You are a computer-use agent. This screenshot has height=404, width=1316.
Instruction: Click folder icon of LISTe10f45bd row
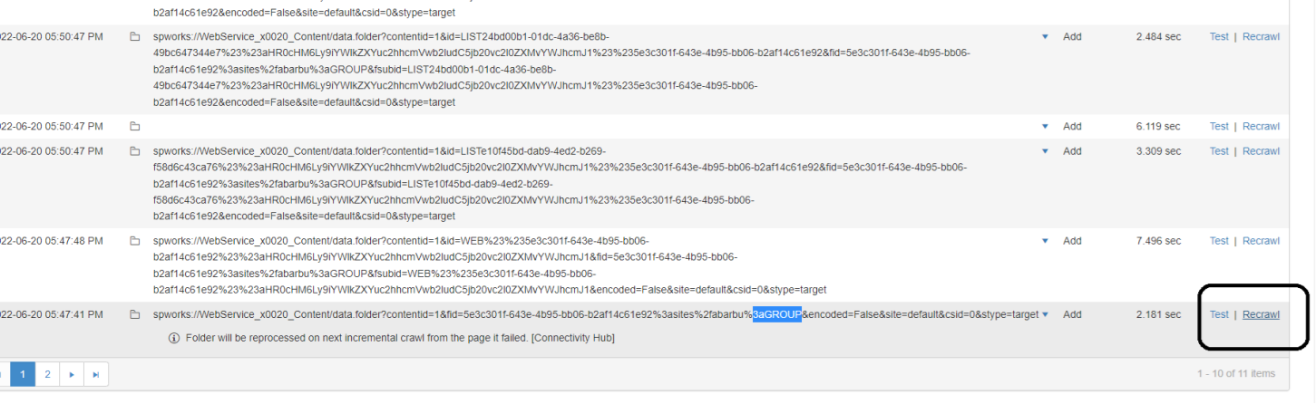pos(134,151)
